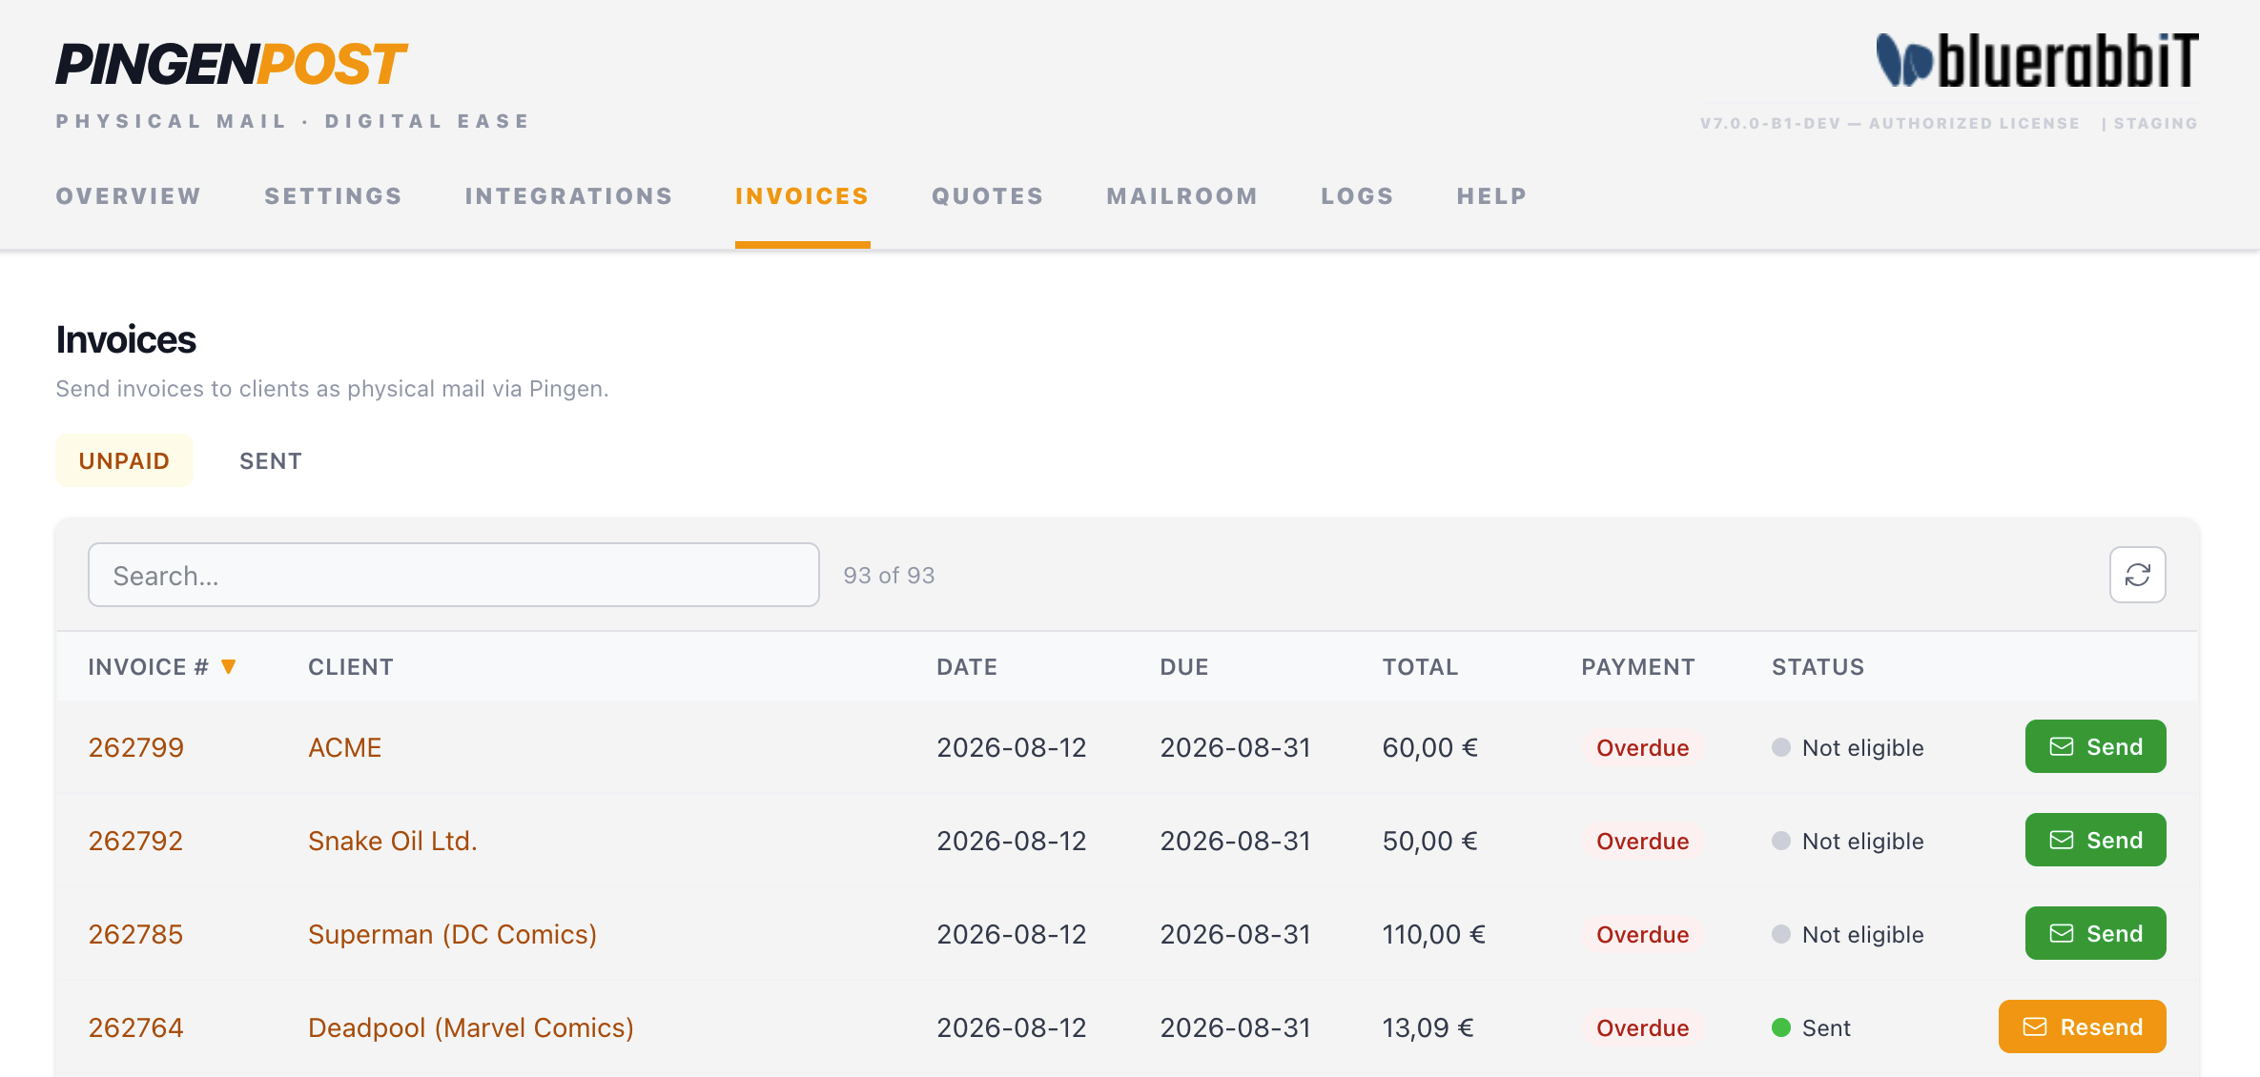Image resolution: width=2260 pixels, height=1077 pixels.
Task: Click Not eligible status for Superman
Action: [1848, 935]
